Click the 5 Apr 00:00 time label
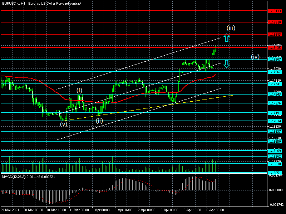Viewport: 286px width, 214px height. pyautogui.click(x=169, y=210)
